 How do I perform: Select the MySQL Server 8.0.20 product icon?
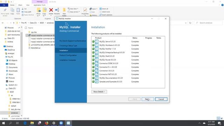coord(97,41)
